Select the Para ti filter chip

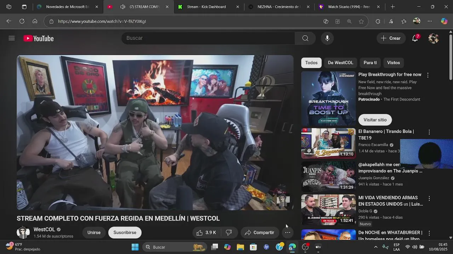[370, 62]
